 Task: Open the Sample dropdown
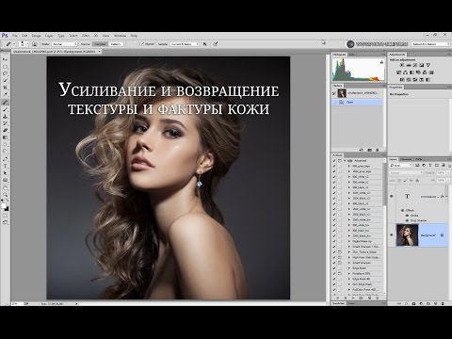(x=185, y=44)
